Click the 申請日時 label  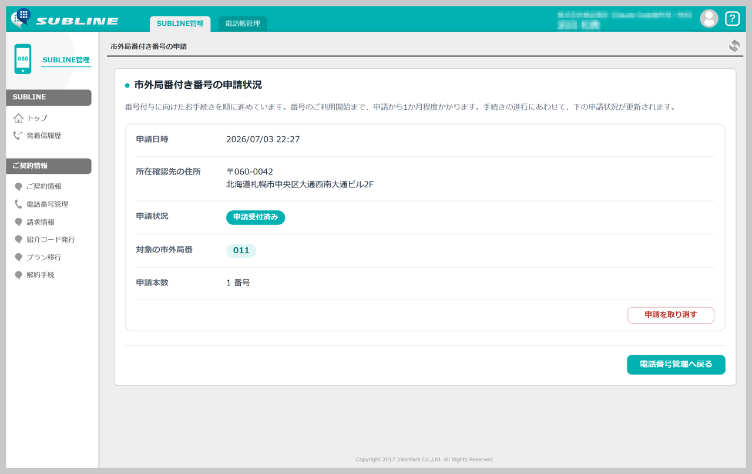point(152,139)
